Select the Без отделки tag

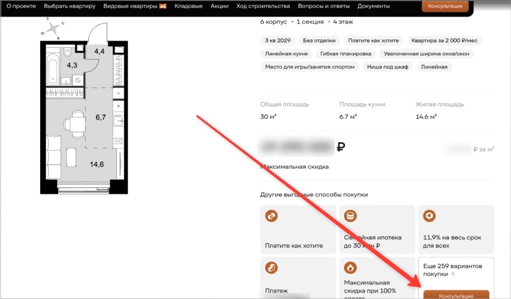(319, 40)
